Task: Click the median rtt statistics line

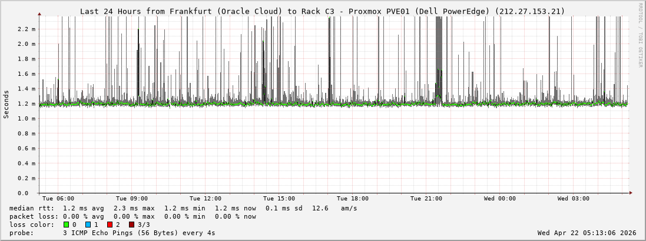Action: coord(183,208)
